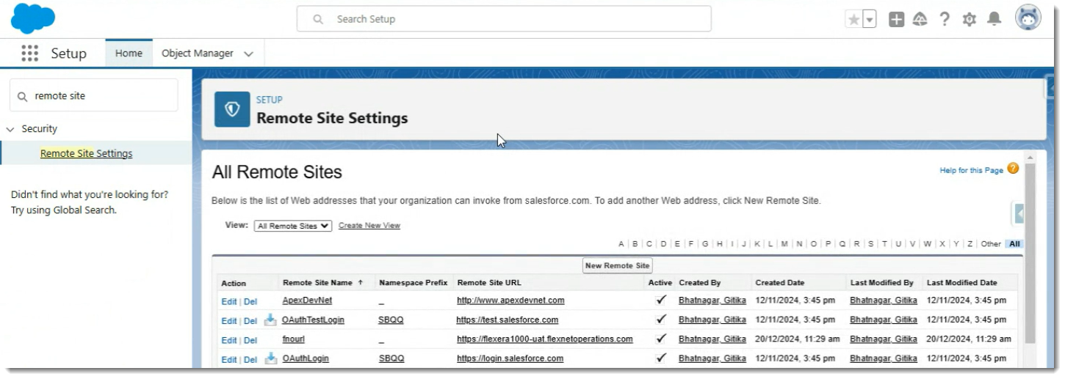Open the Create New View link
The height and width of the screenshot is (379, 1065).
[369, 226]
